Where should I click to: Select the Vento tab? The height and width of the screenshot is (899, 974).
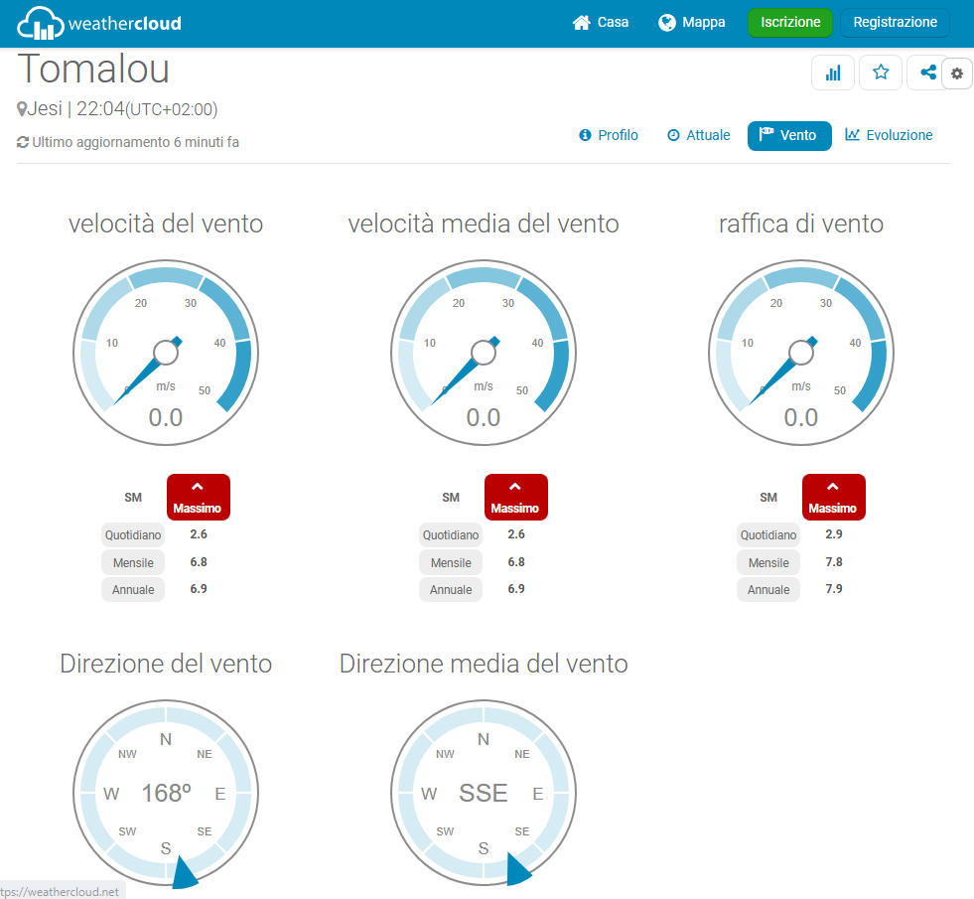point(789,135)
